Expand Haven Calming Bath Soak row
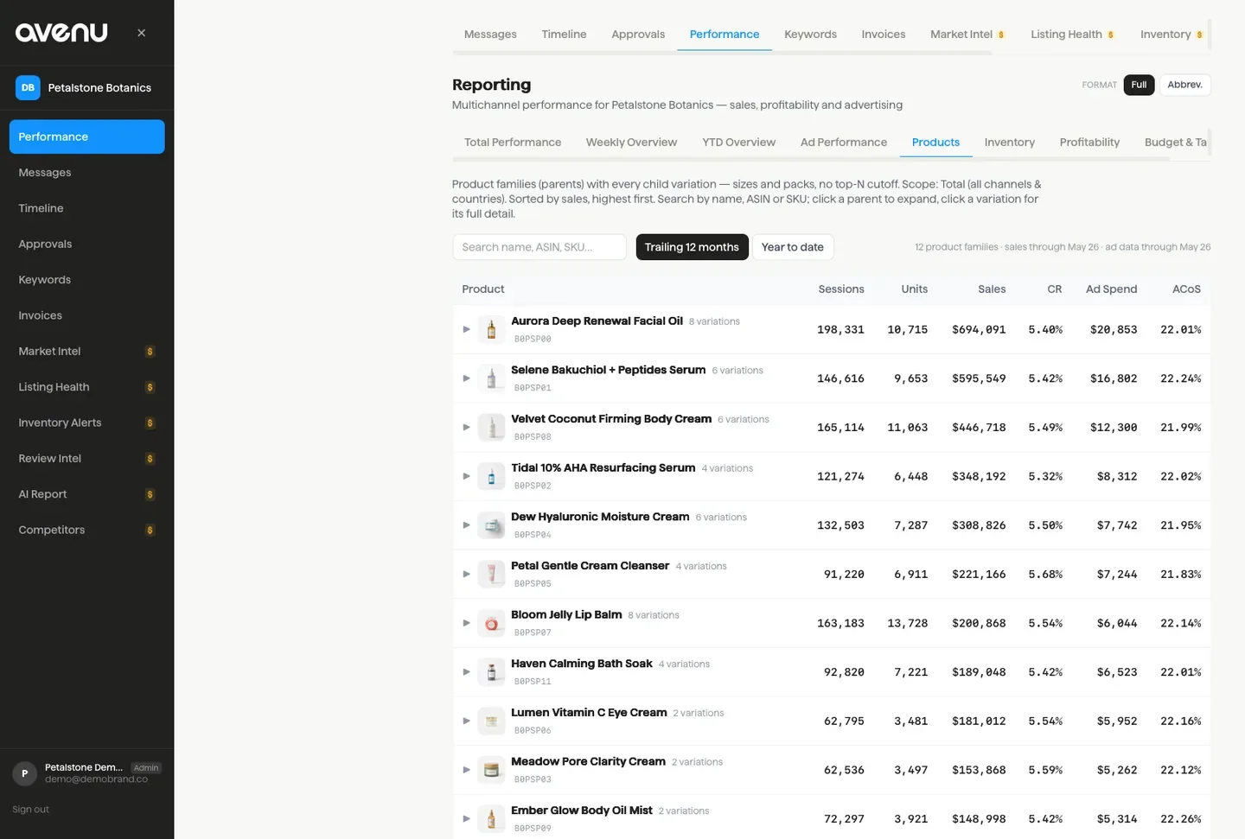This screenshot has width=1245, height=839. (466, 672)
